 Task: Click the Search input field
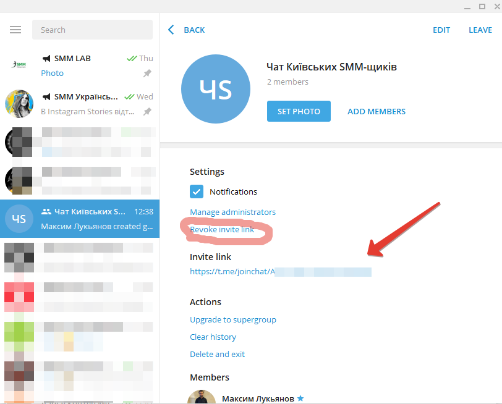pyautogui.click(x=92, y=30)
